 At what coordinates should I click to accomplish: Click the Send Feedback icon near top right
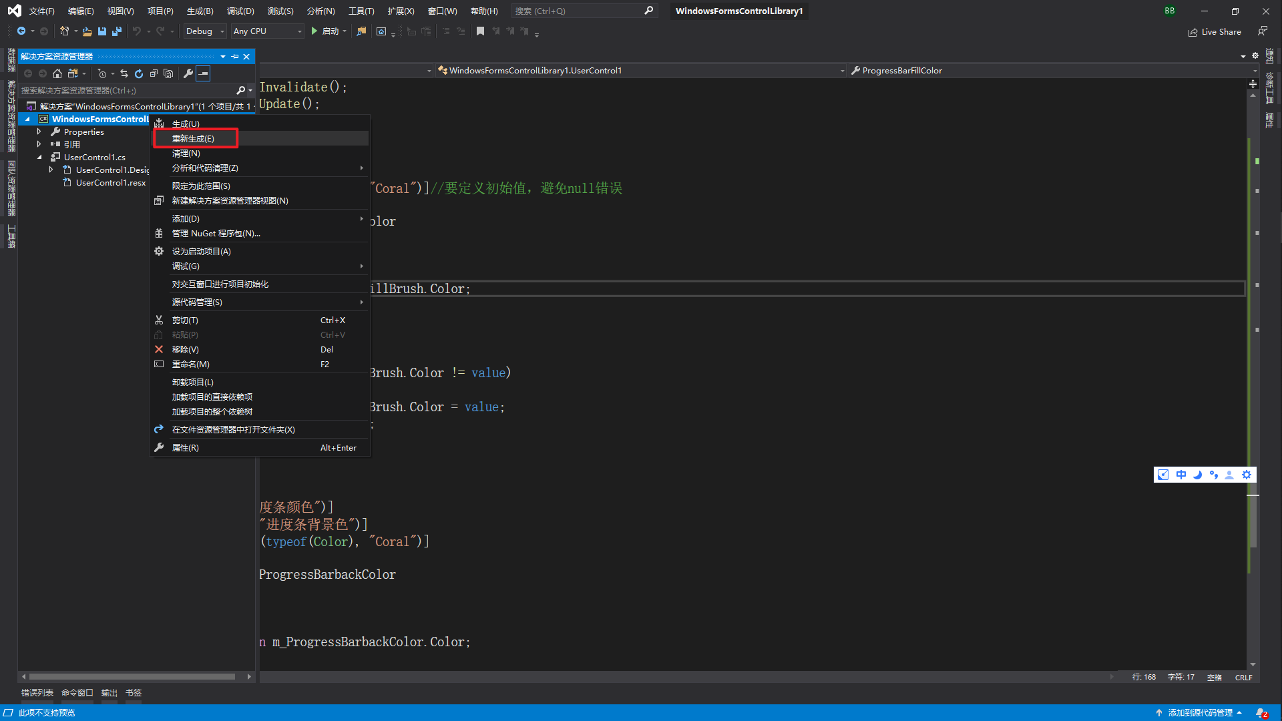(x=1263, y=31)
